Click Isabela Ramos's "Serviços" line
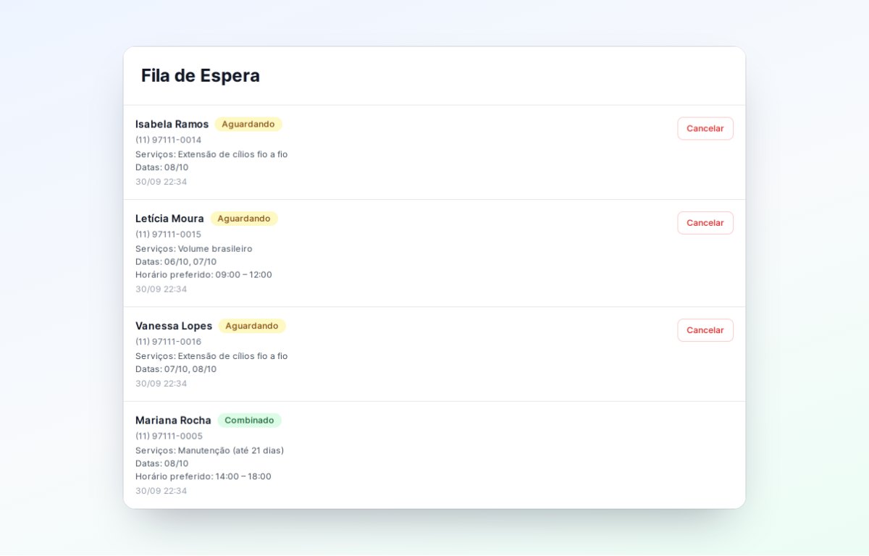Image resolution: width=869 pixels, height=556 pixels. (211, 154)
